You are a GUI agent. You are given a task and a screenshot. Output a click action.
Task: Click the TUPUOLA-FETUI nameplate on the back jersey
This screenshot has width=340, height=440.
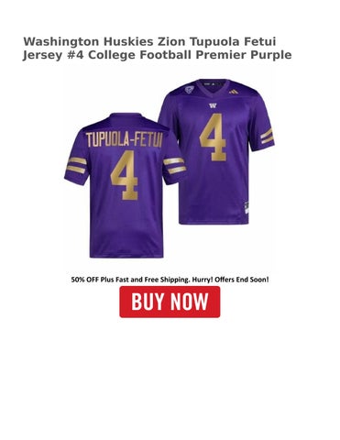click(125, 140)
